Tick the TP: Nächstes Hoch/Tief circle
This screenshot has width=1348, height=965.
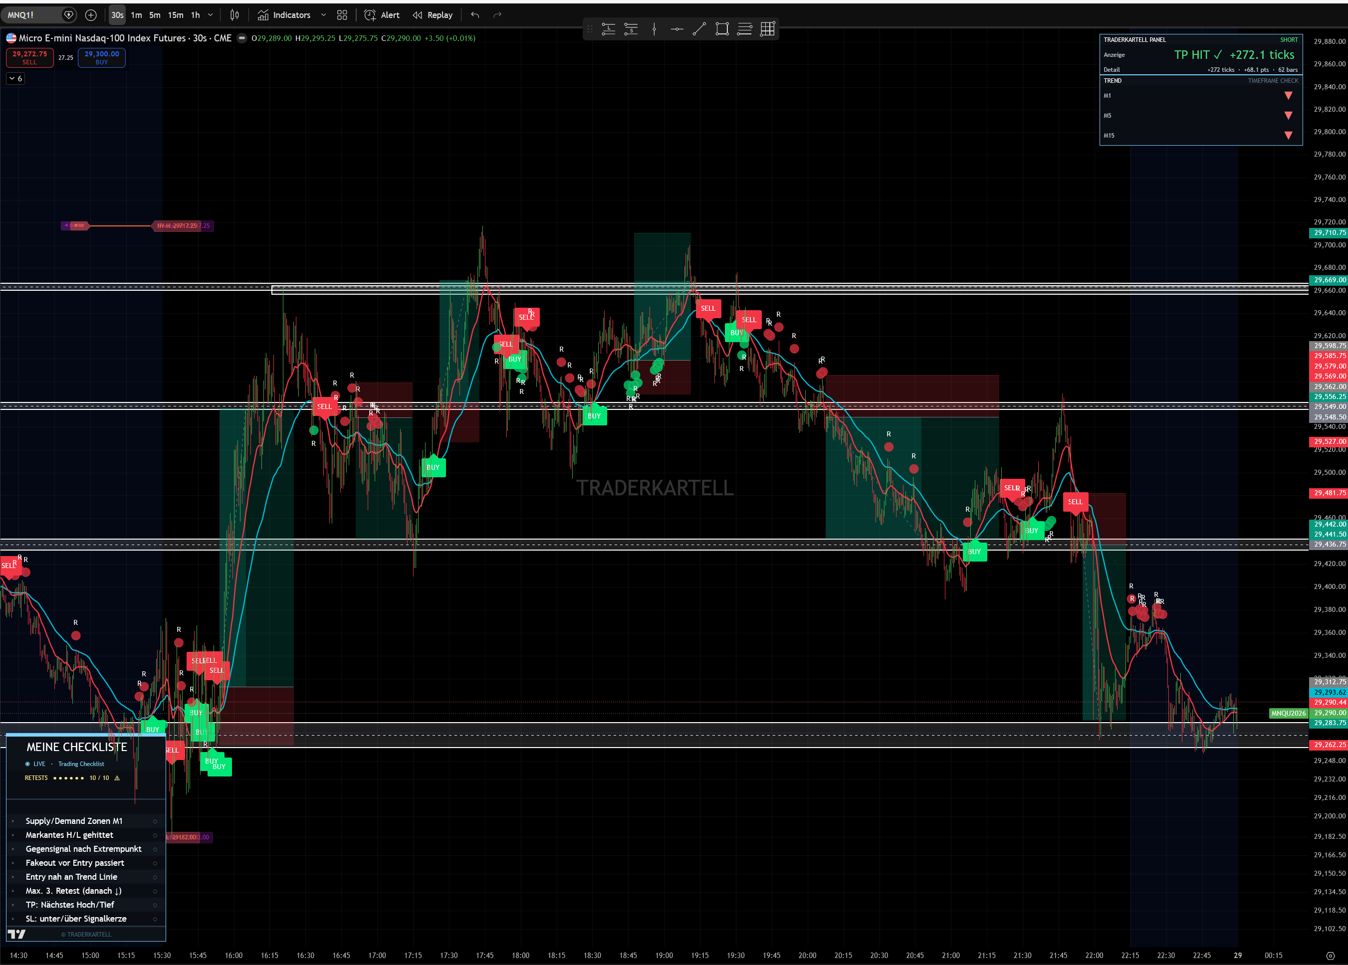tap(155, 905)
